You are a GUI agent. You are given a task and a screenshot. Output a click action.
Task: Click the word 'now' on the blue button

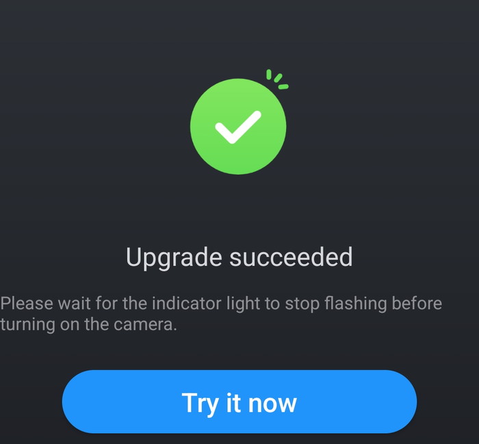tap(272, 404)
